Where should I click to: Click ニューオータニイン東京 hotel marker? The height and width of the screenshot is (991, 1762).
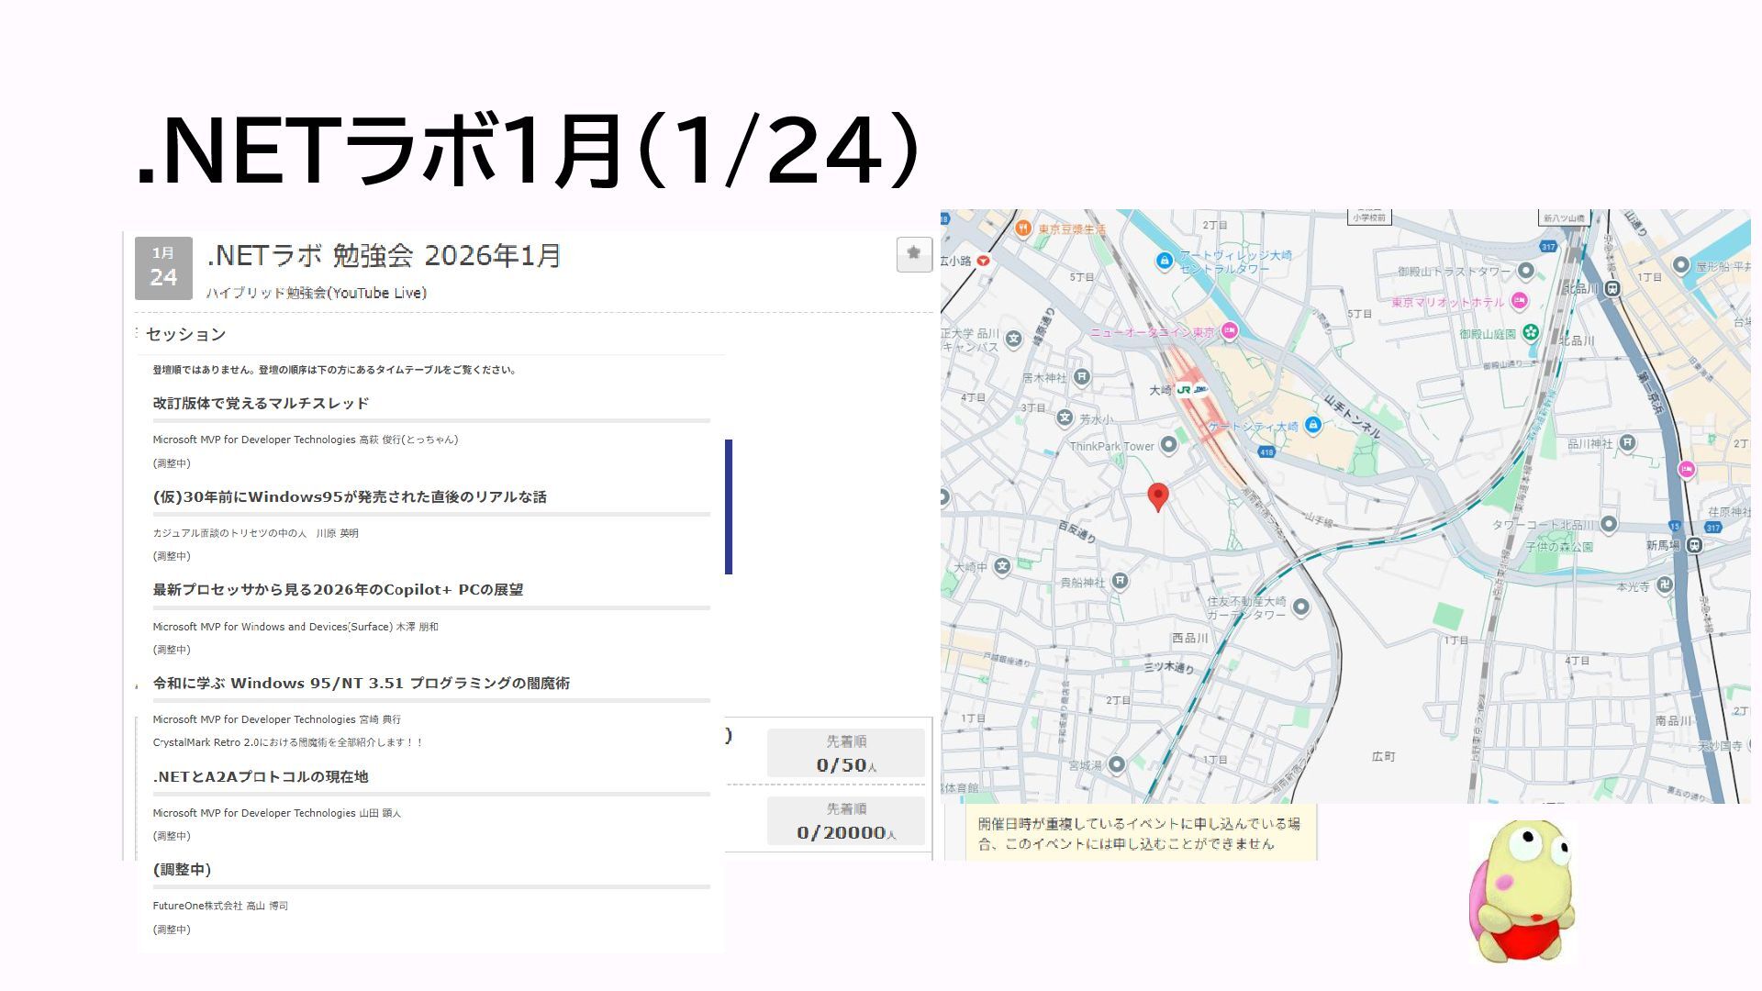coord(1230,330)
